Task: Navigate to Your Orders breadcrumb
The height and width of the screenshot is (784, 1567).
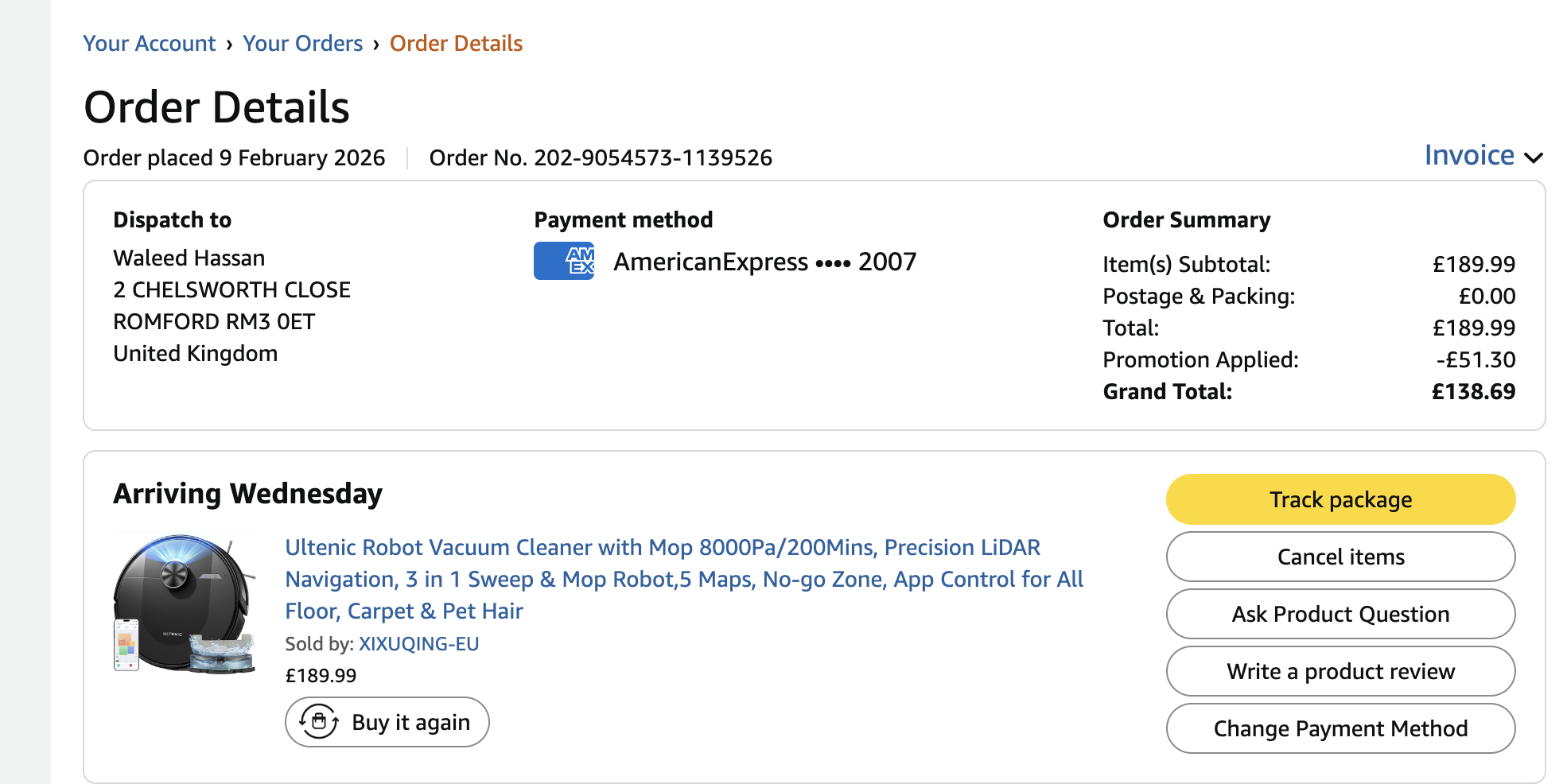Action: point(302,43)
